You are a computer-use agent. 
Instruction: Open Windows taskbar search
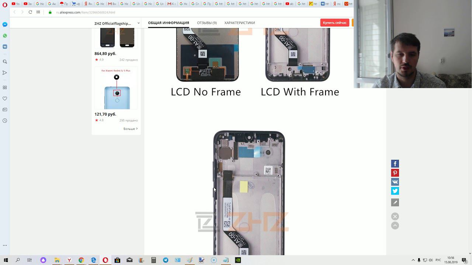(18, 260)
